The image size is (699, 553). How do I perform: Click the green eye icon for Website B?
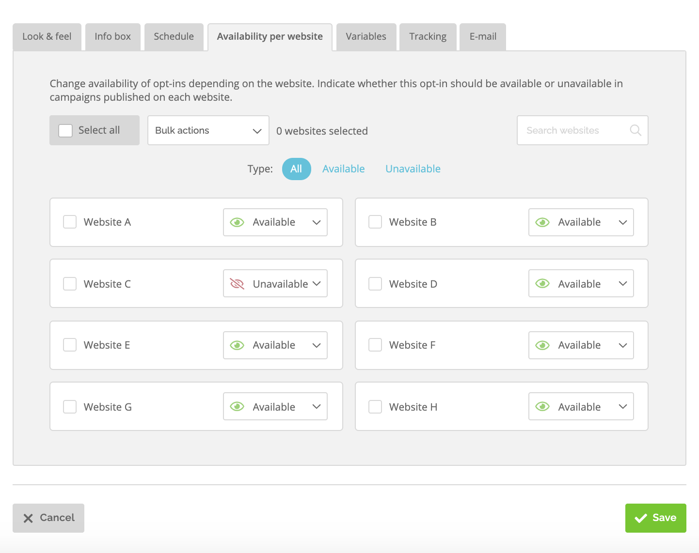542,222
